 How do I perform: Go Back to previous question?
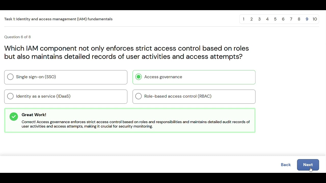coord(286,165)
